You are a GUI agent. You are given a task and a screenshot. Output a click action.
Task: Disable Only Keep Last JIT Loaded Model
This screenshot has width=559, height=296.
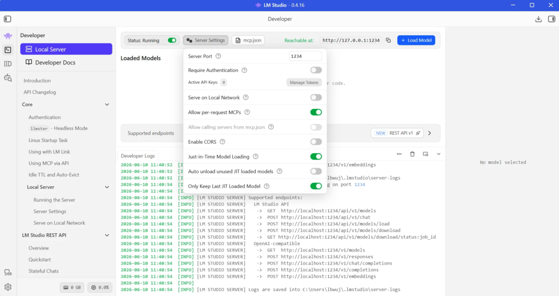[316, 186]
